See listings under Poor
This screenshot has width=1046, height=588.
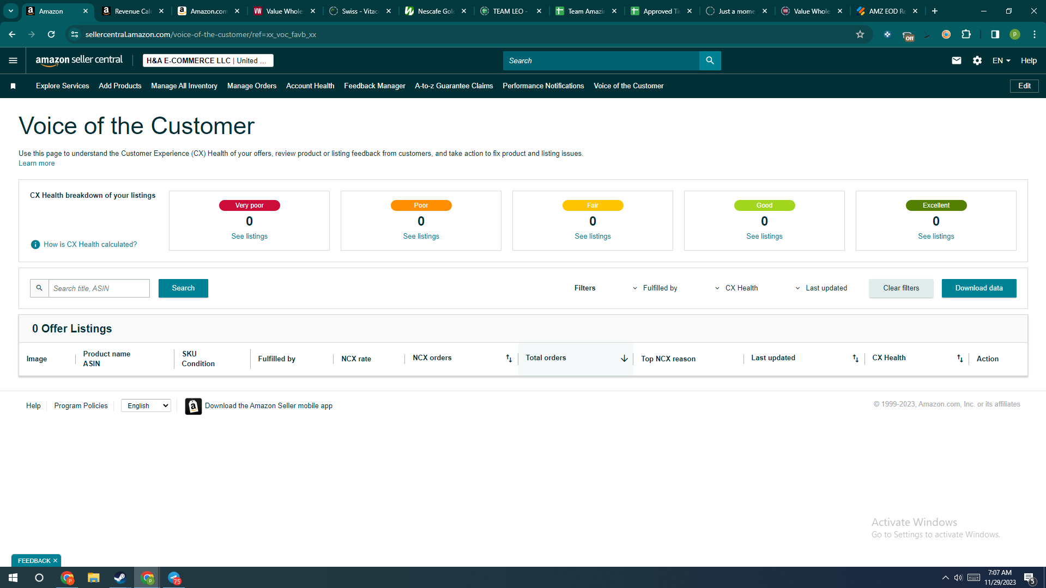[421, 237]
